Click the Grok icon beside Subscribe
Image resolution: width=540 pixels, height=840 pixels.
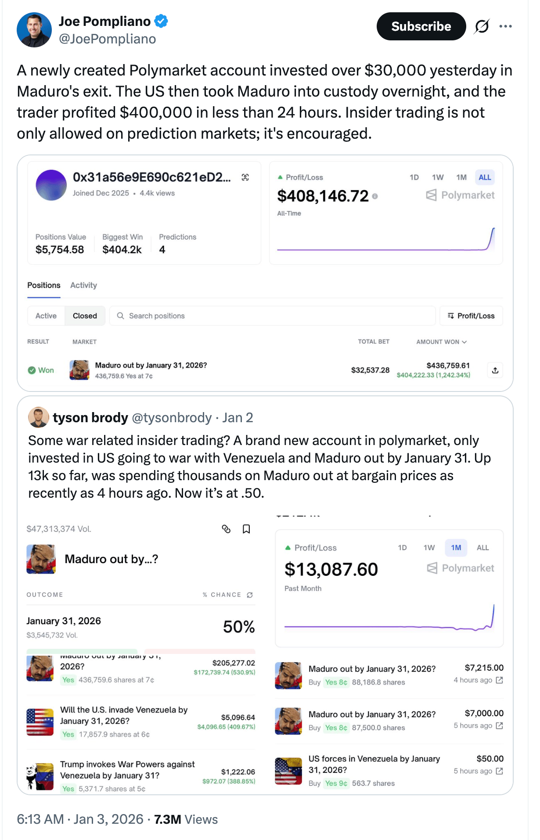coord(482,26)
